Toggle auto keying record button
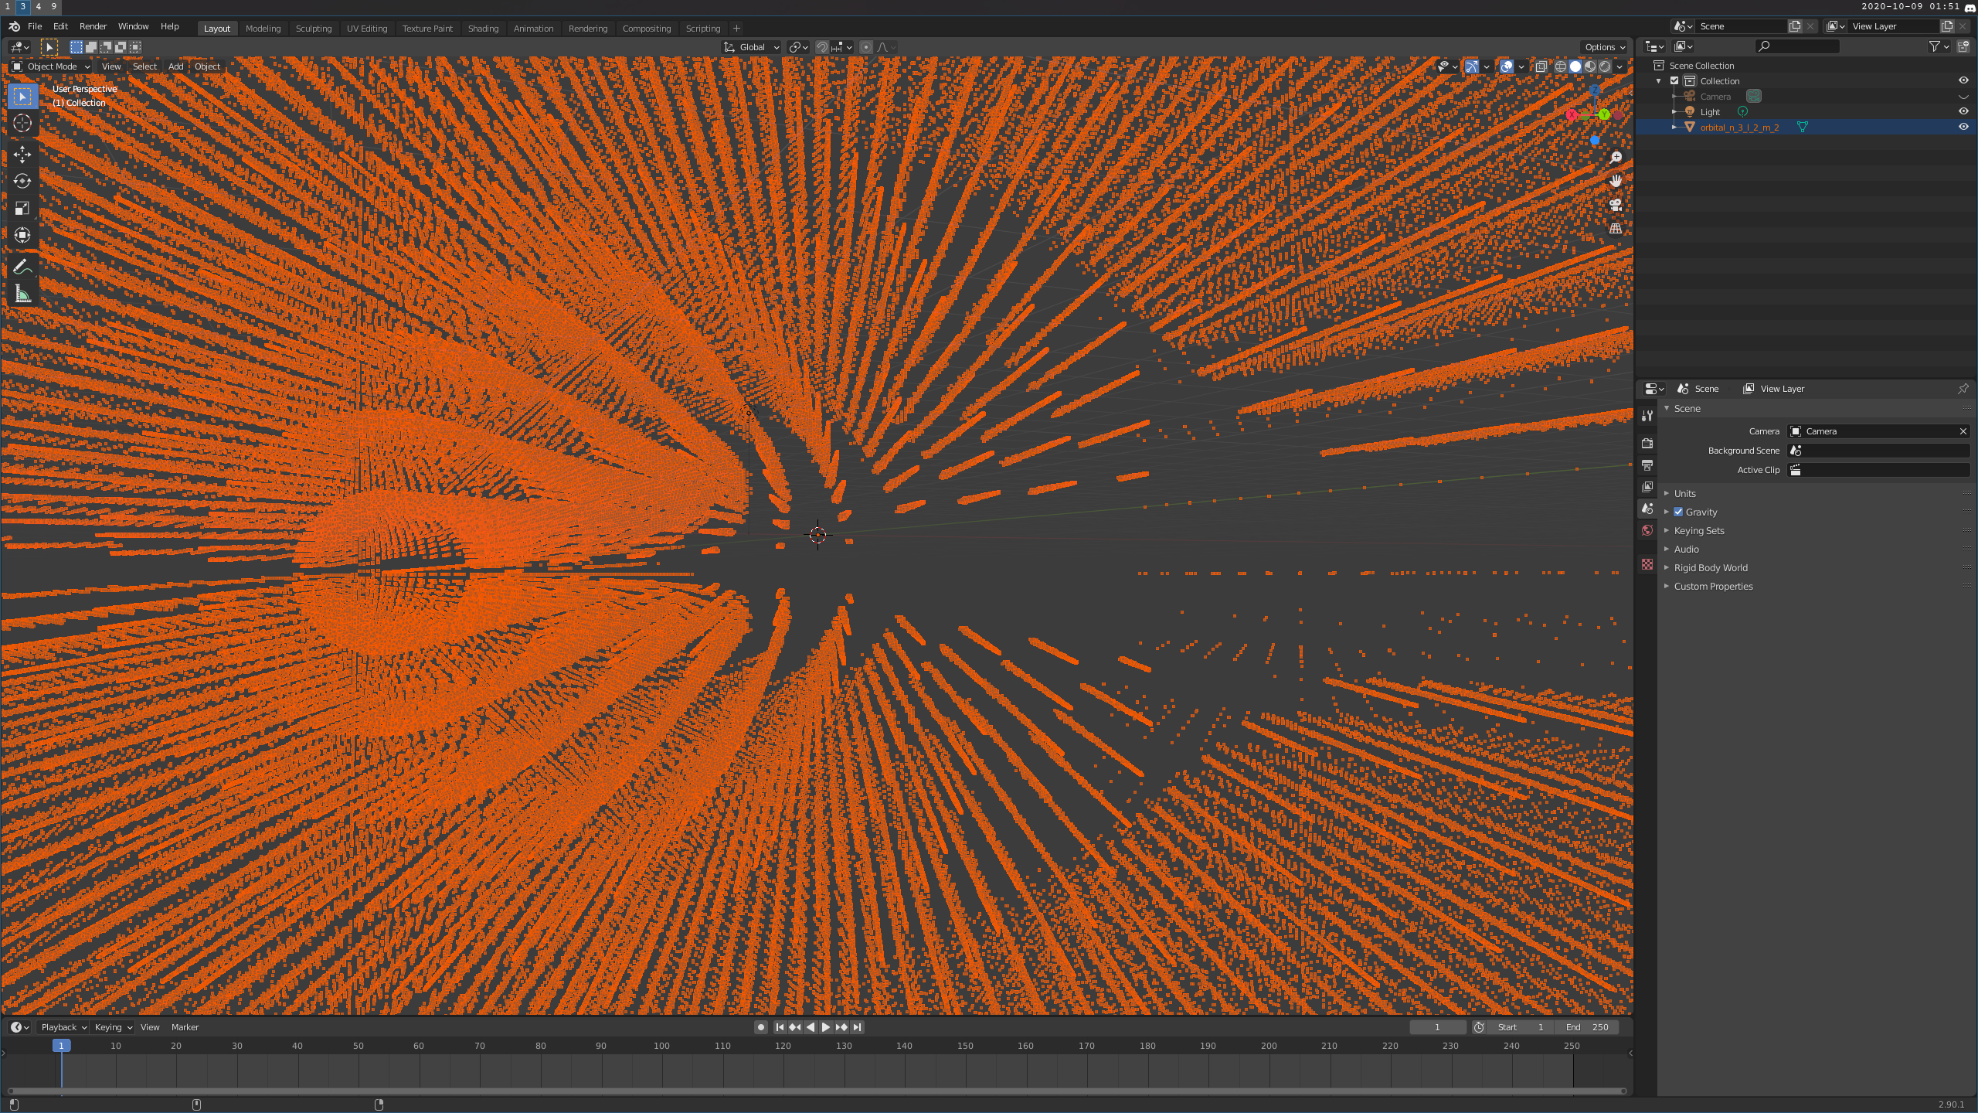 tap(761, 1027)
